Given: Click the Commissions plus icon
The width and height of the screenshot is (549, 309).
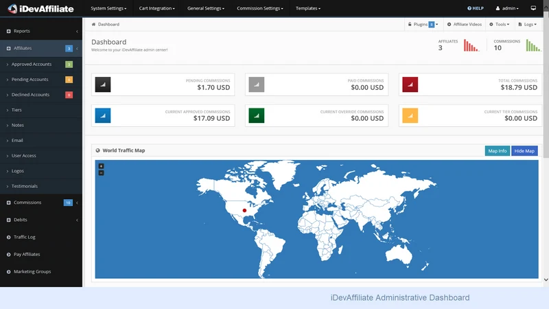Looking at the screenshot, I should click(x=8, y=203).
